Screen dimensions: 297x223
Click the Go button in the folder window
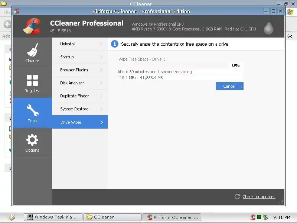click(290, 36)
